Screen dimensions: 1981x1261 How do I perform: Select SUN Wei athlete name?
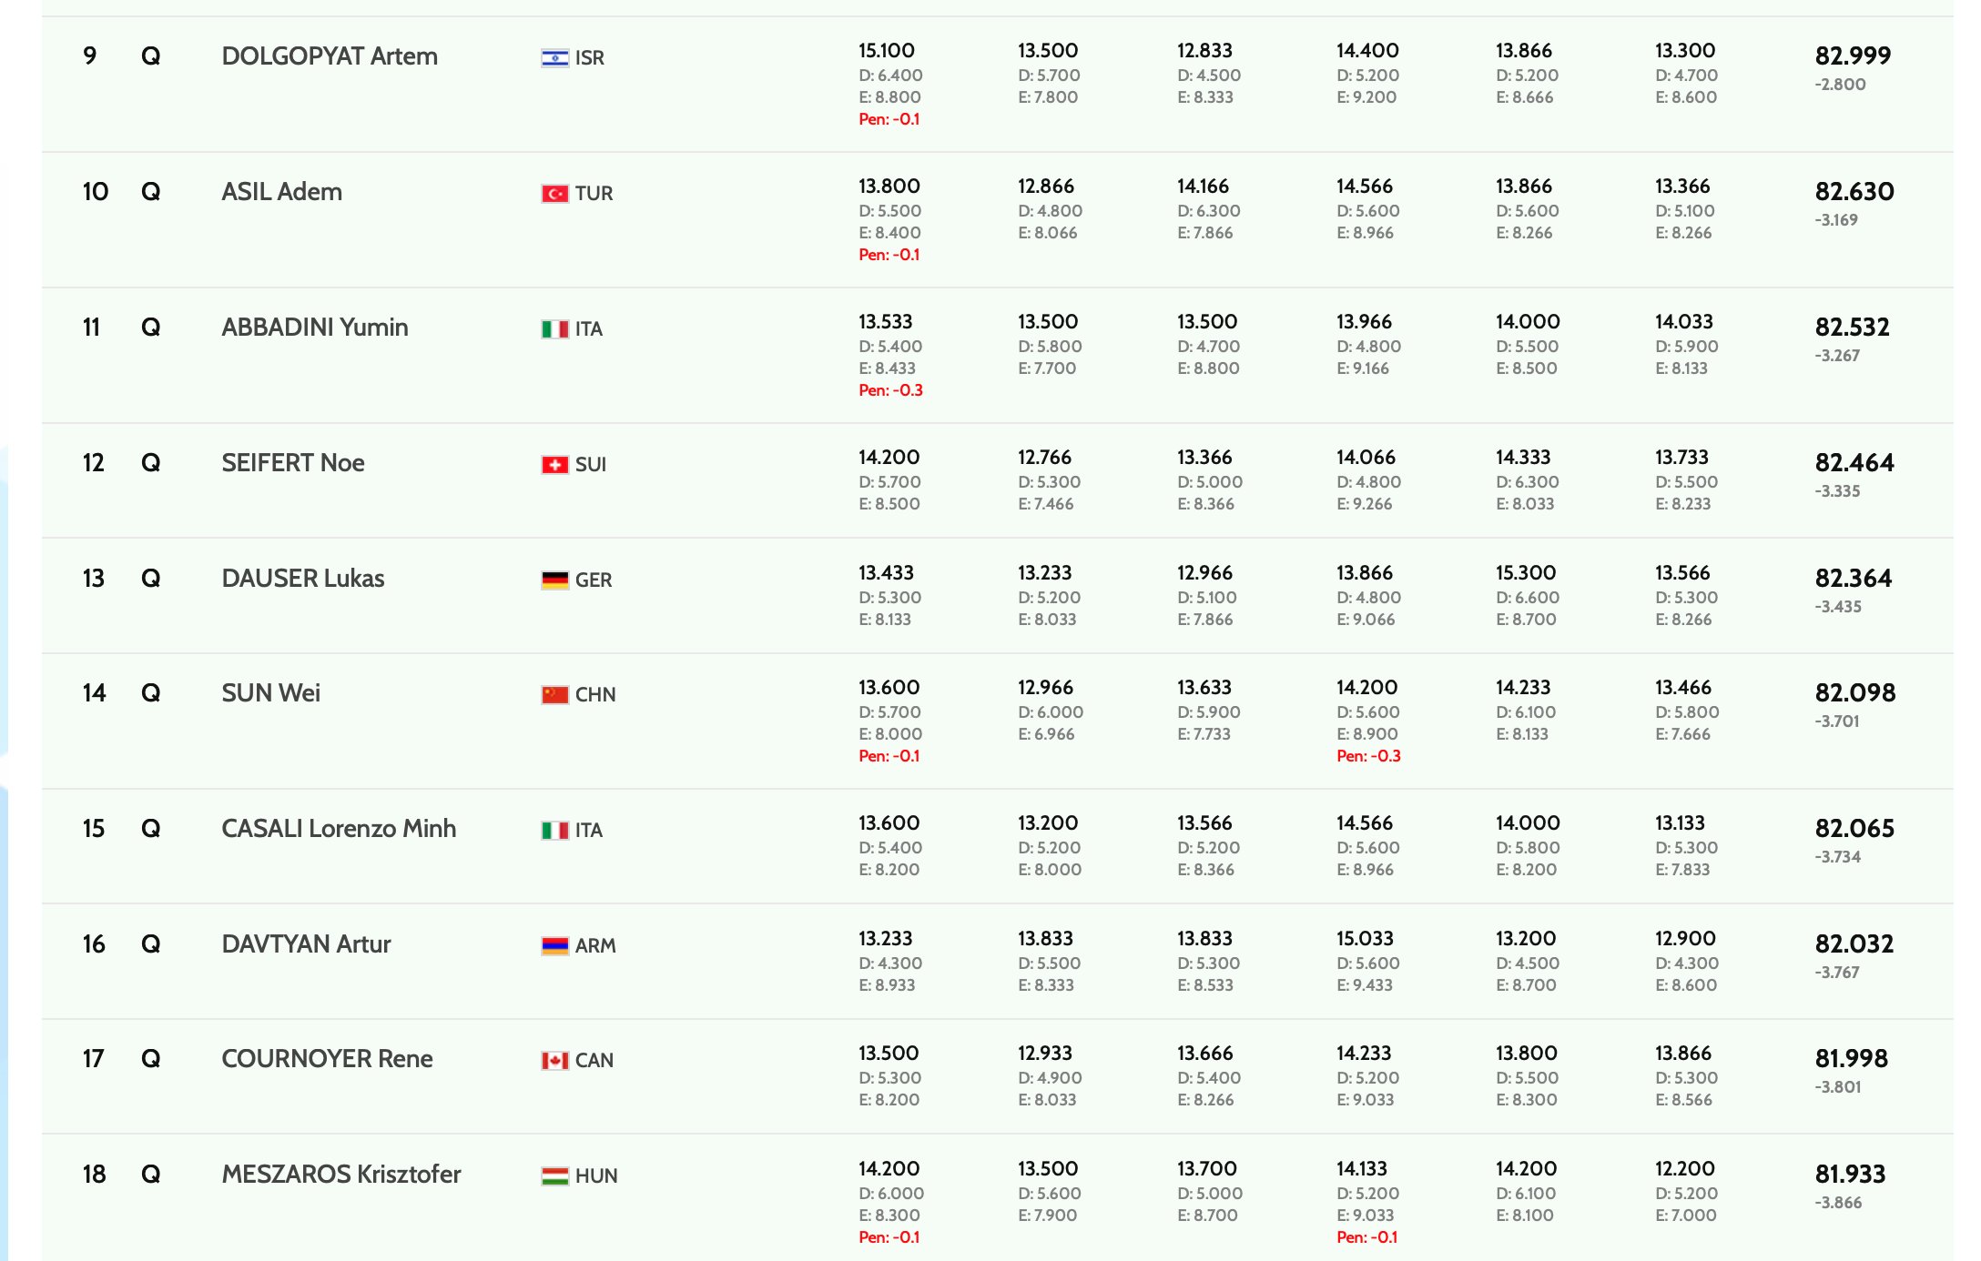point(270,693)
